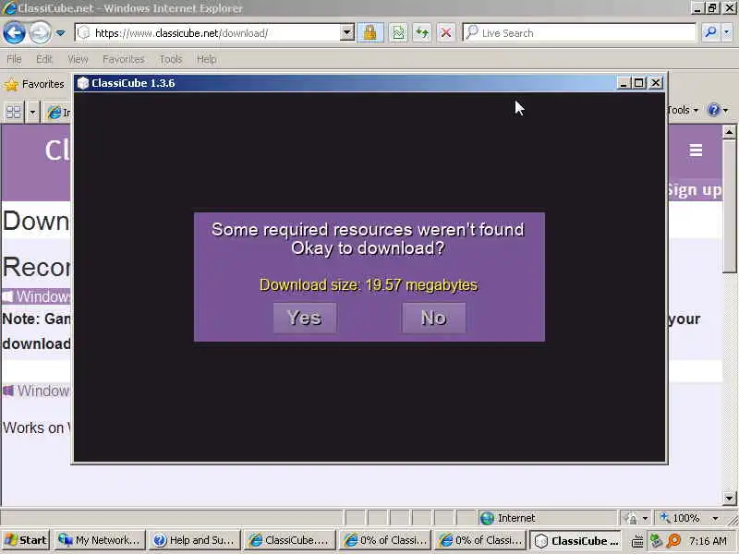This screenshot has width=739, height=554.
Task: Click into the Live Search box
Action: tap(579, 33)
